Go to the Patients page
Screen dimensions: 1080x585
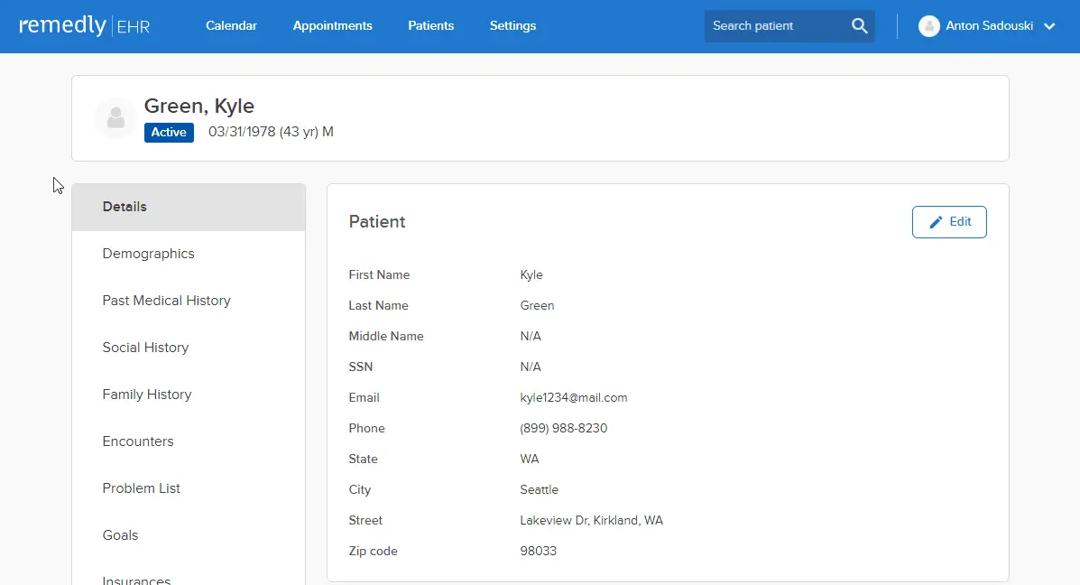431,25
